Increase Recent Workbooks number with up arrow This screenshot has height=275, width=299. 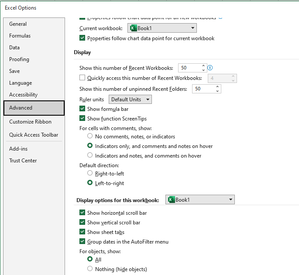[x=203, y=65]
